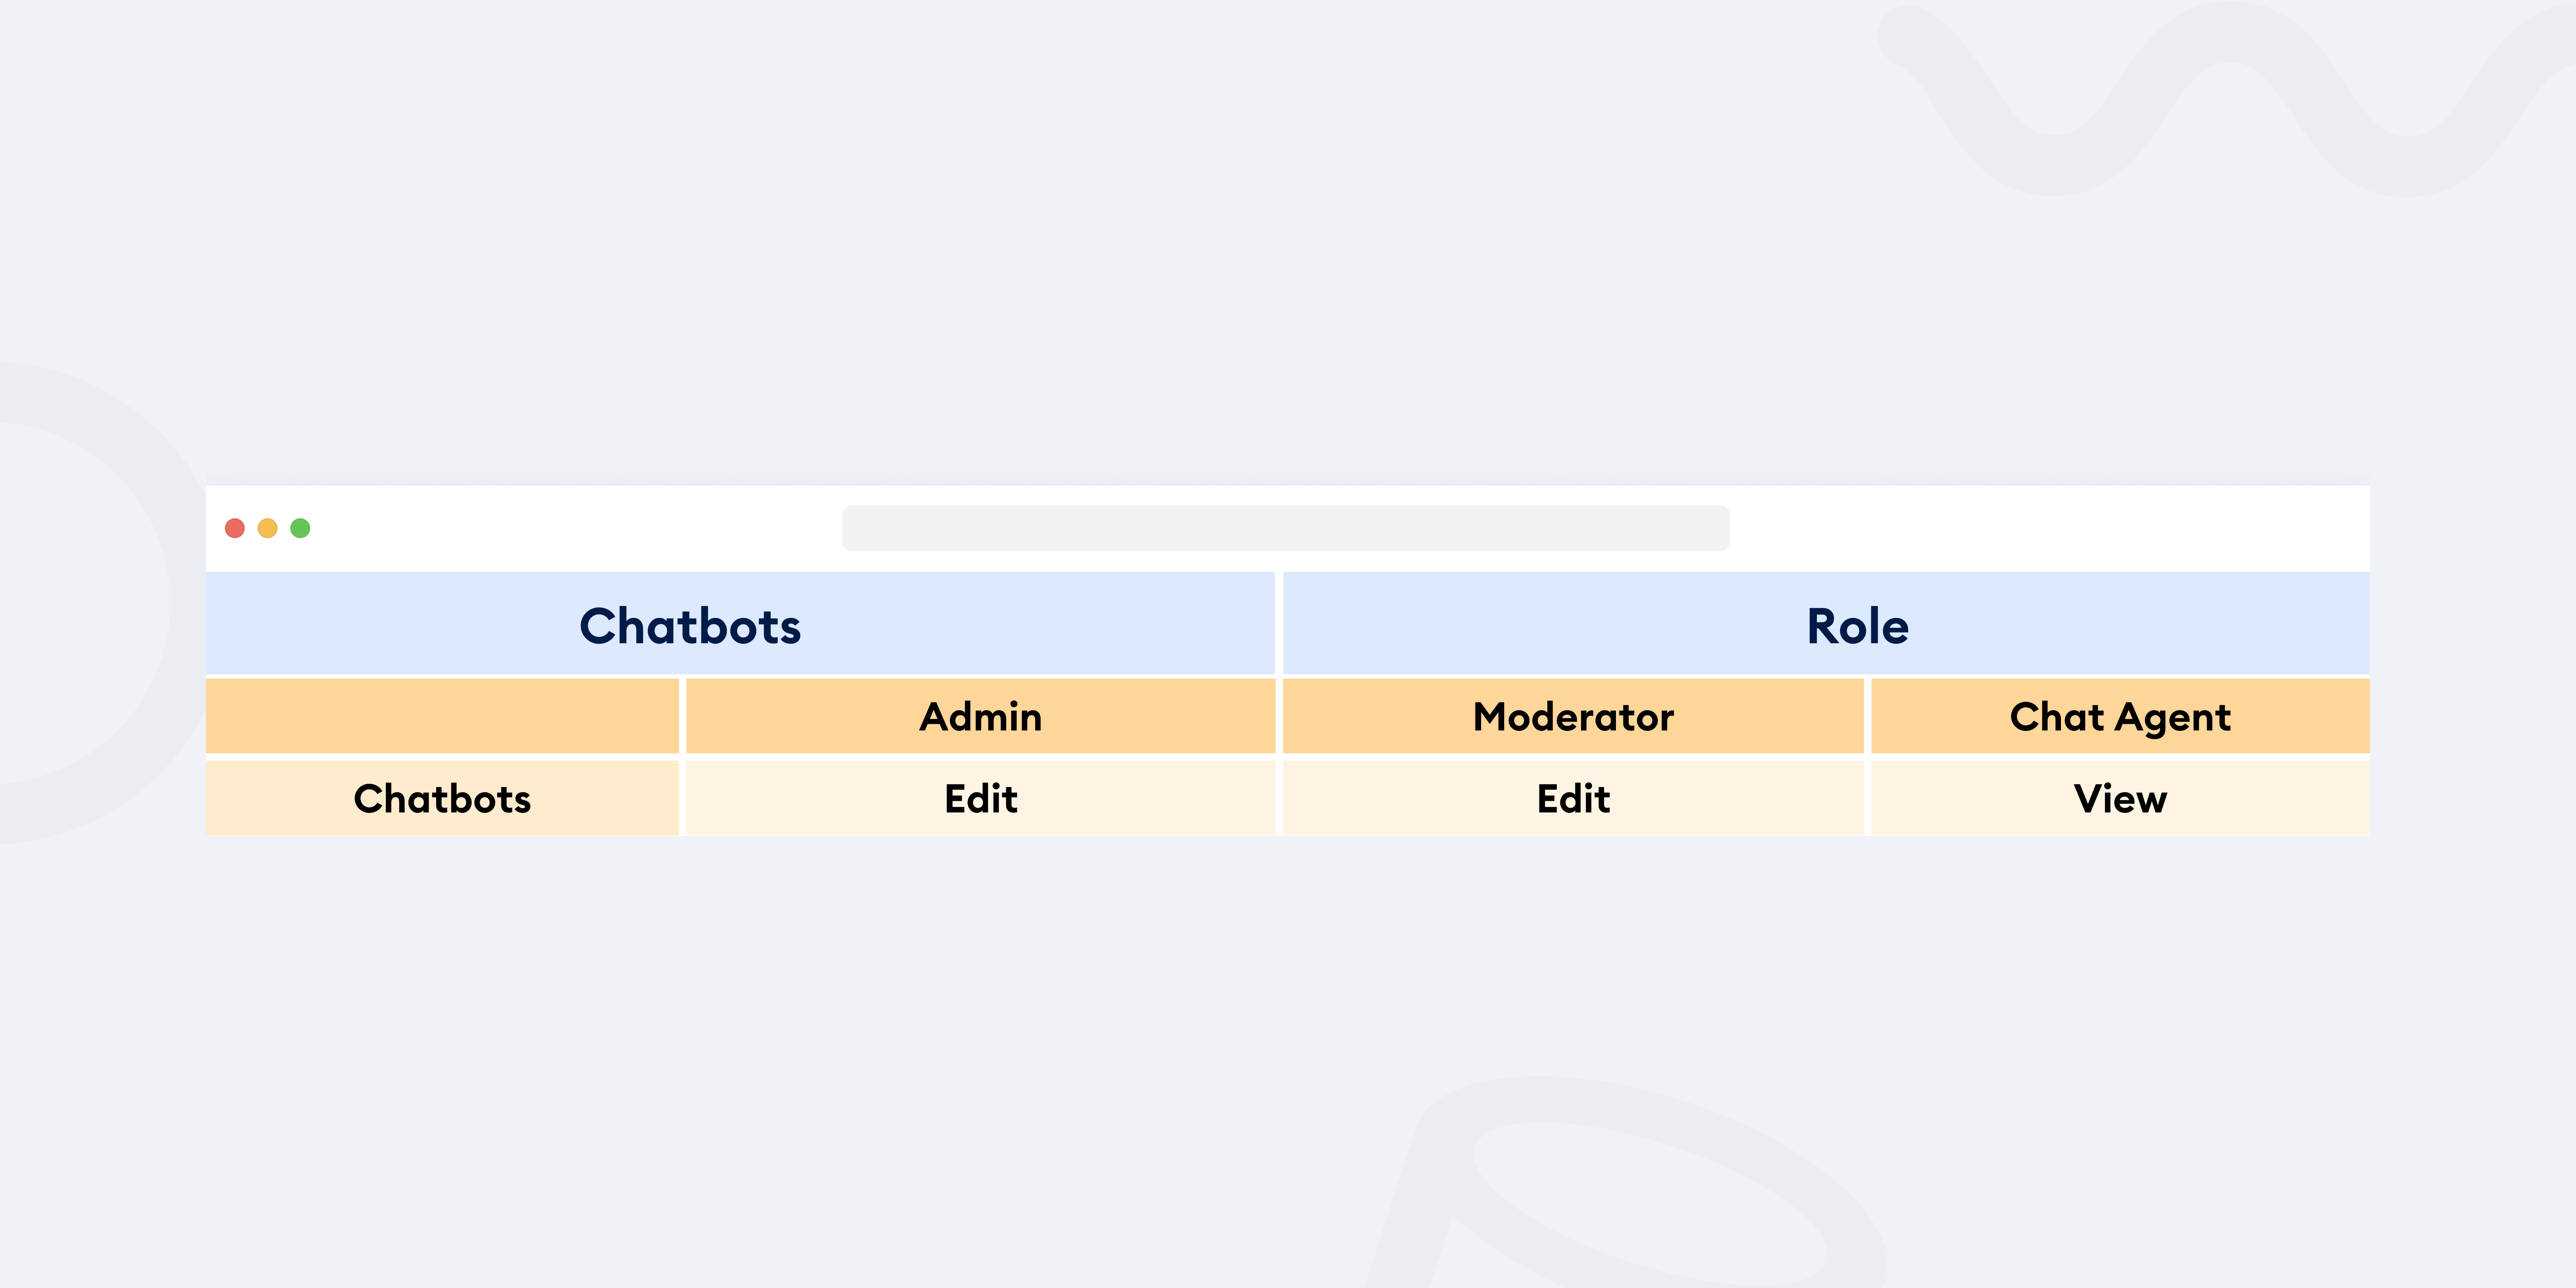Click the word Role in header
Viewport: 2576px width, 1288px height.
point(1857,626)
